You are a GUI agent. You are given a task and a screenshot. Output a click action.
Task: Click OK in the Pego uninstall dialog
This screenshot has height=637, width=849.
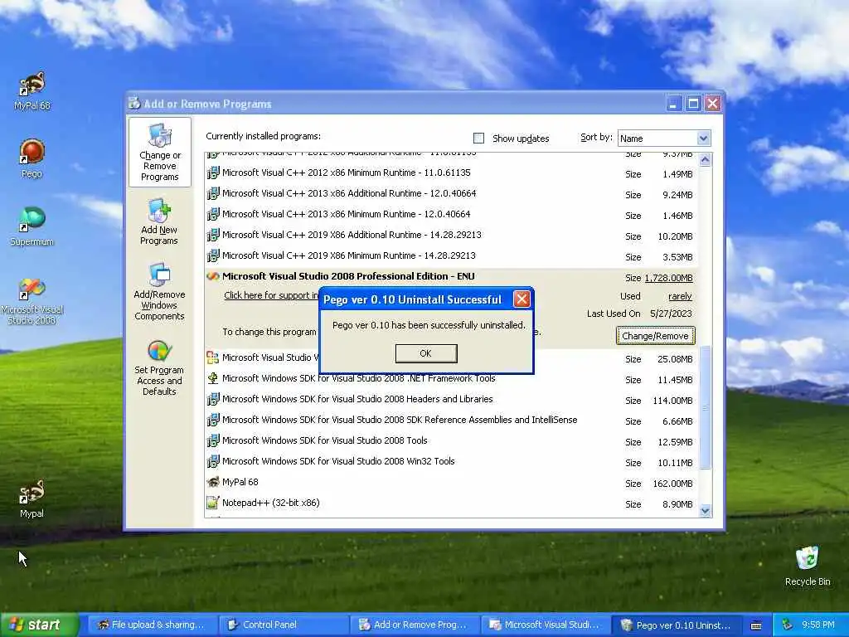[x=426, y=353]
